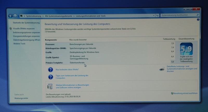Click the address bar refresh button
208x112 pixels.
click(x=157, y=16)
